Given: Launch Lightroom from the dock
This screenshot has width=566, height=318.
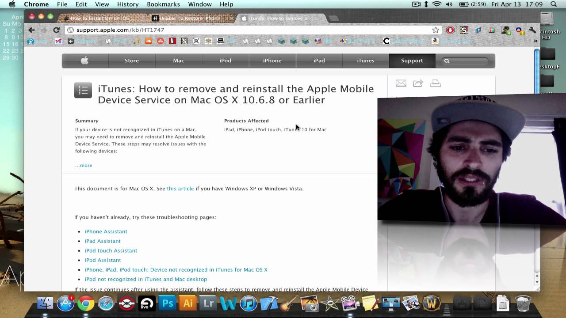Looking at the screenshot, I should (x=208, y=304).
